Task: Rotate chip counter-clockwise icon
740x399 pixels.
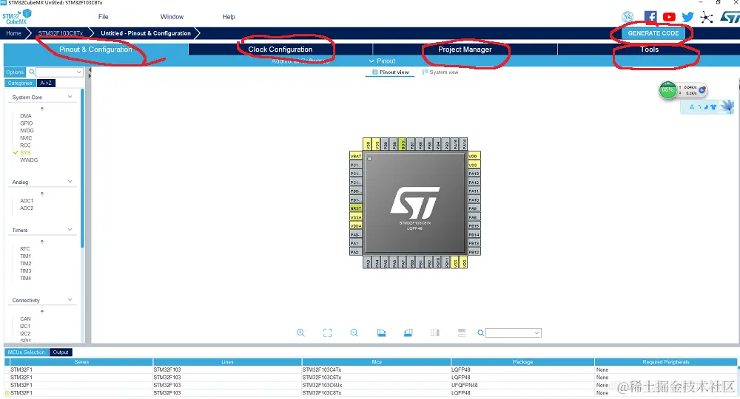Action: pyautogui.click(x=408, y=332)
